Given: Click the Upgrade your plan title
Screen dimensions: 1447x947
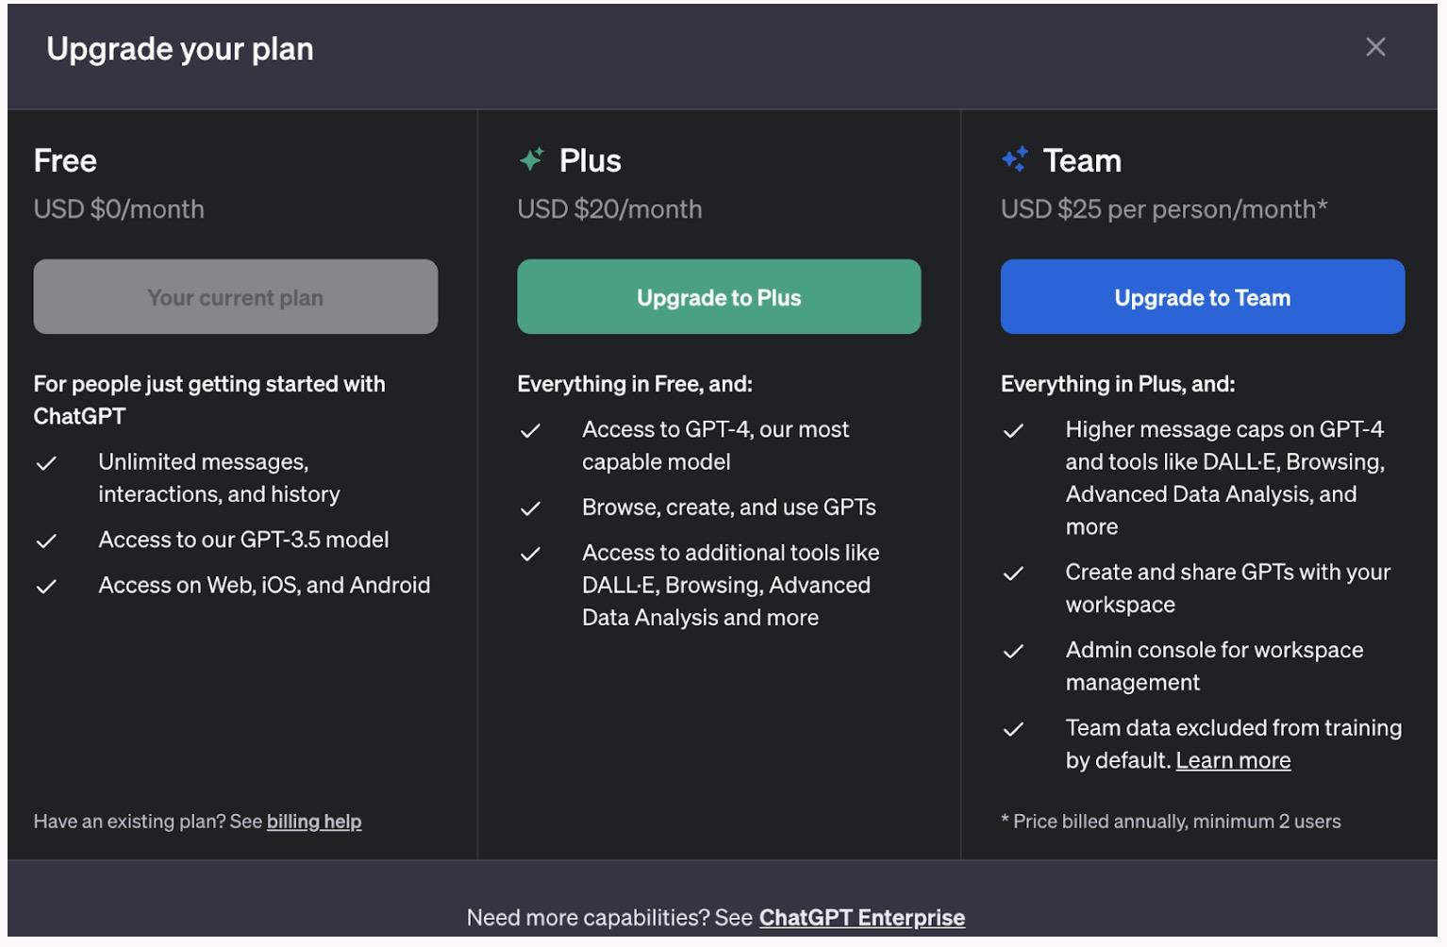Looking at the screenshot, I should tap(180, 49).
